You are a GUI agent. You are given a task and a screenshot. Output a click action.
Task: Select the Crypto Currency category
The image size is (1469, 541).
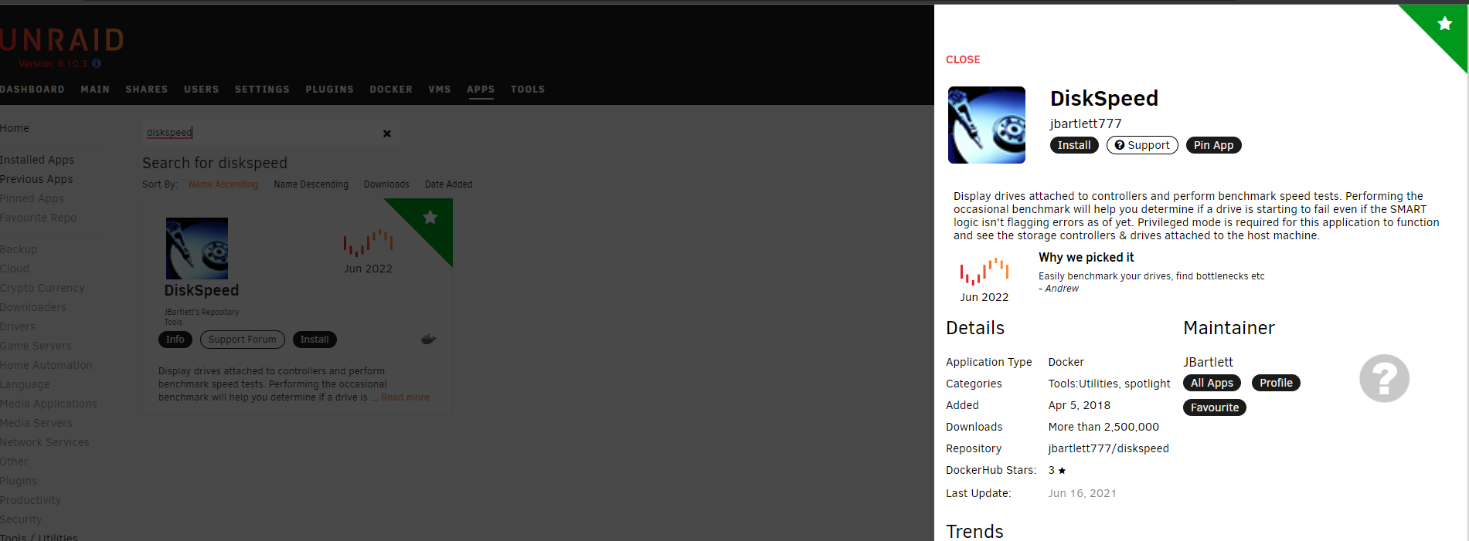coord(43,288)
